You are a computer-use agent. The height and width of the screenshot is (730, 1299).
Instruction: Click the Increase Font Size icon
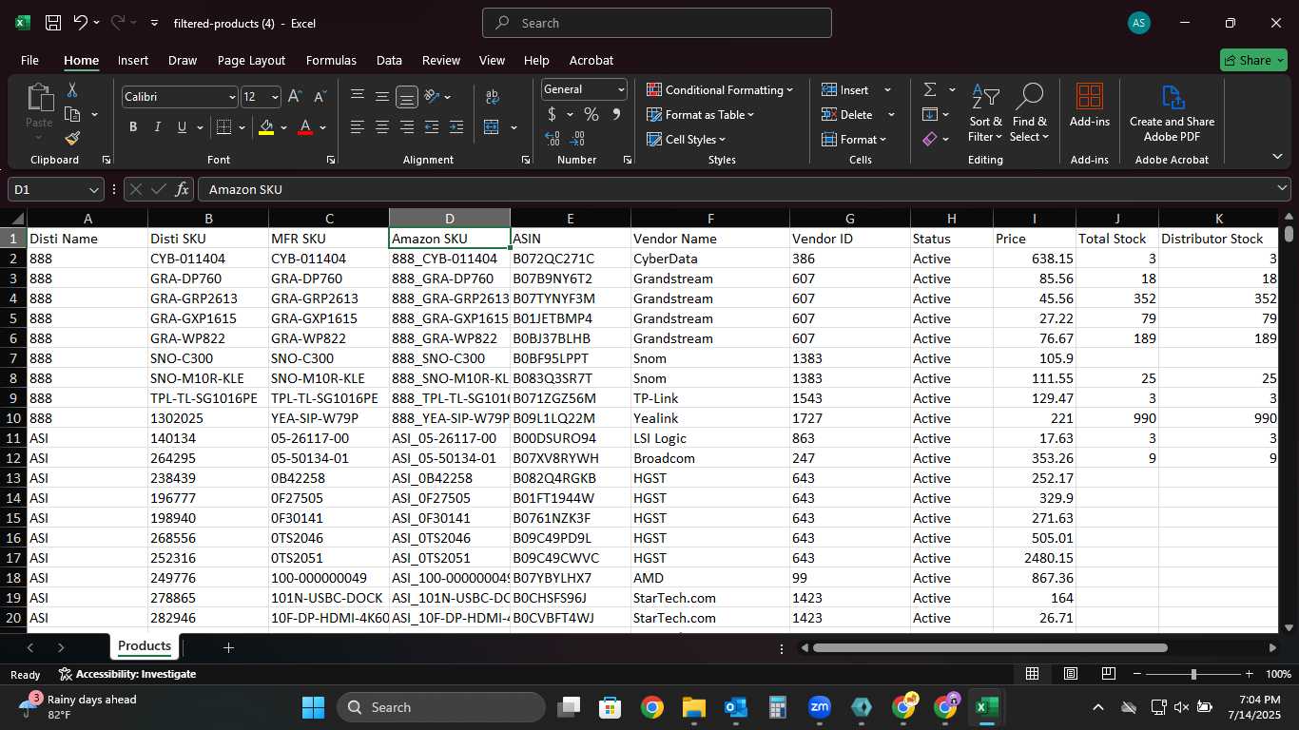tap(296, 97)
